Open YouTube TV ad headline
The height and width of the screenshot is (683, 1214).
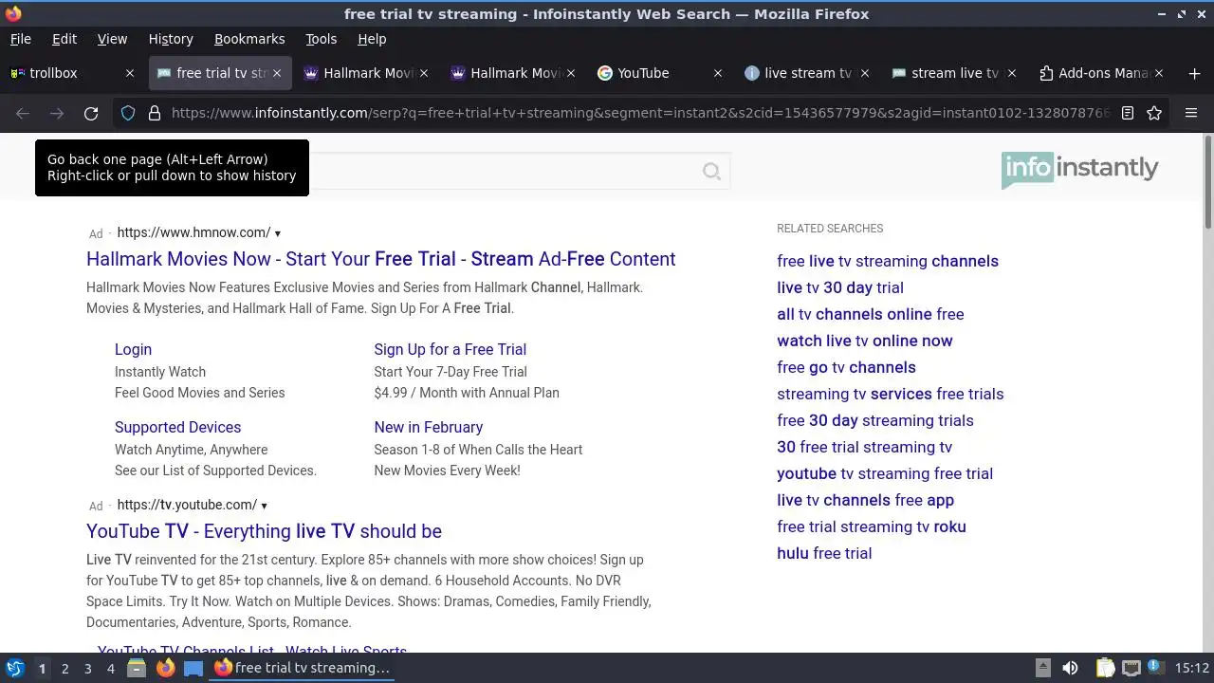264,531
